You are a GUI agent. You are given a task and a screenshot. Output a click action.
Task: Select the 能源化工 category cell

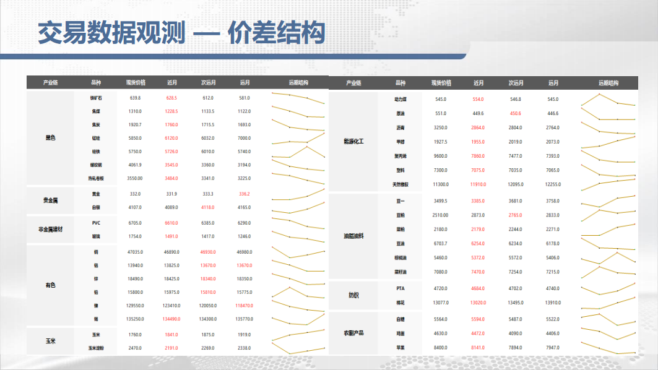pos(353,142)
